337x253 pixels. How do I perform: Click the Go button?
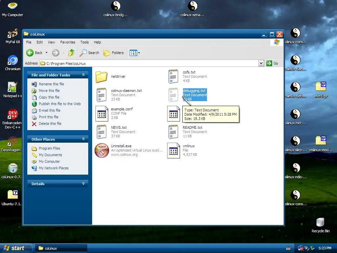pyautogui.click(x=272, y=63)
